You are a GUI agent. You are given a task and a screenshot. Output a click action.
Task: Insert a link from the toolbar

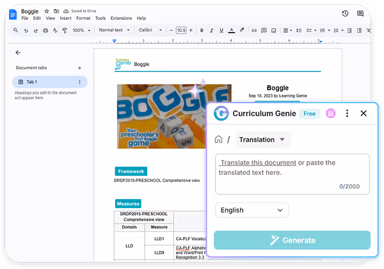[x=254, y=30]
